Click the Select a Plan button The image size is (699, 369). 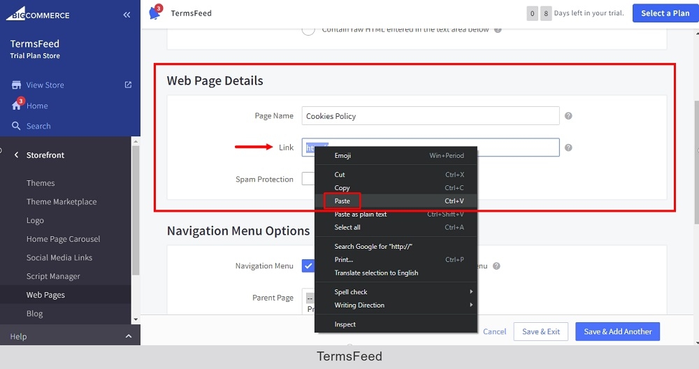tap(665, 13)
